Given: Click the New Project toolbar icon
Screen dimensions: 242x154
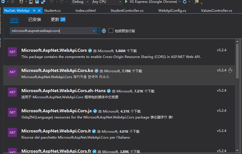Looking at the screenshot, I should click(x=21, y=2).
